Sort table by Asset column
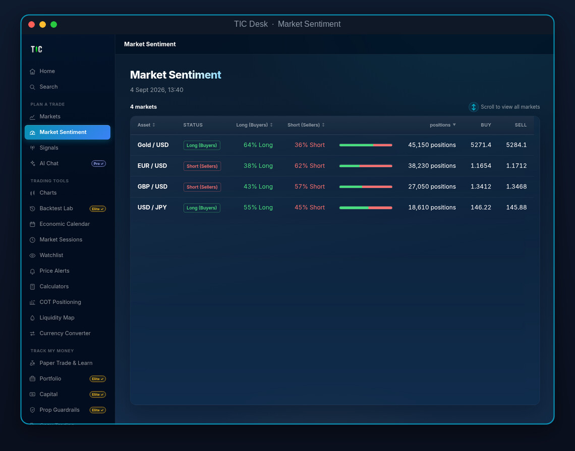 [146, 125]
